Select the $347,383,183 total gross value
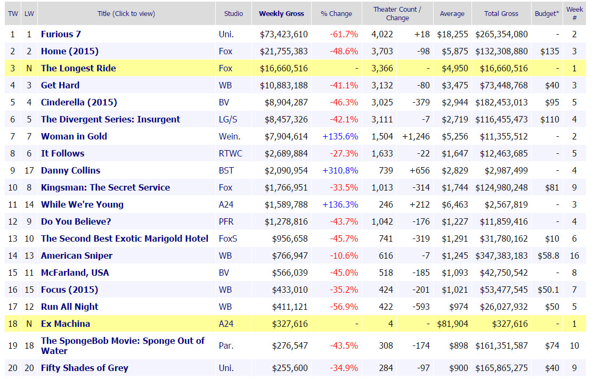The height and width of the screenshot is (379, 594). tap(501, 256)
